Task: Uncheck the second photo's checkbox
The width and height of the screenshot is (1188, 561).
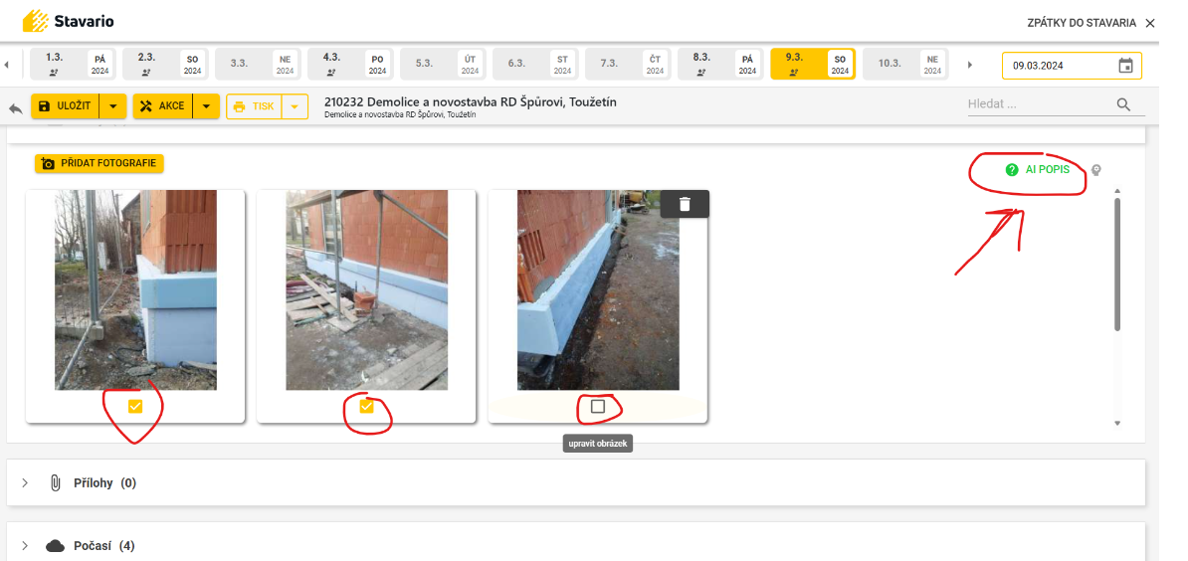Action: tap(366, 406)
